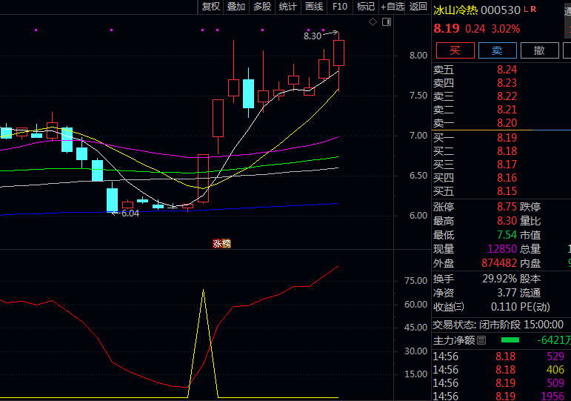
Task: Click the diamond icon above the chart
Action: (x=373, y=22)
